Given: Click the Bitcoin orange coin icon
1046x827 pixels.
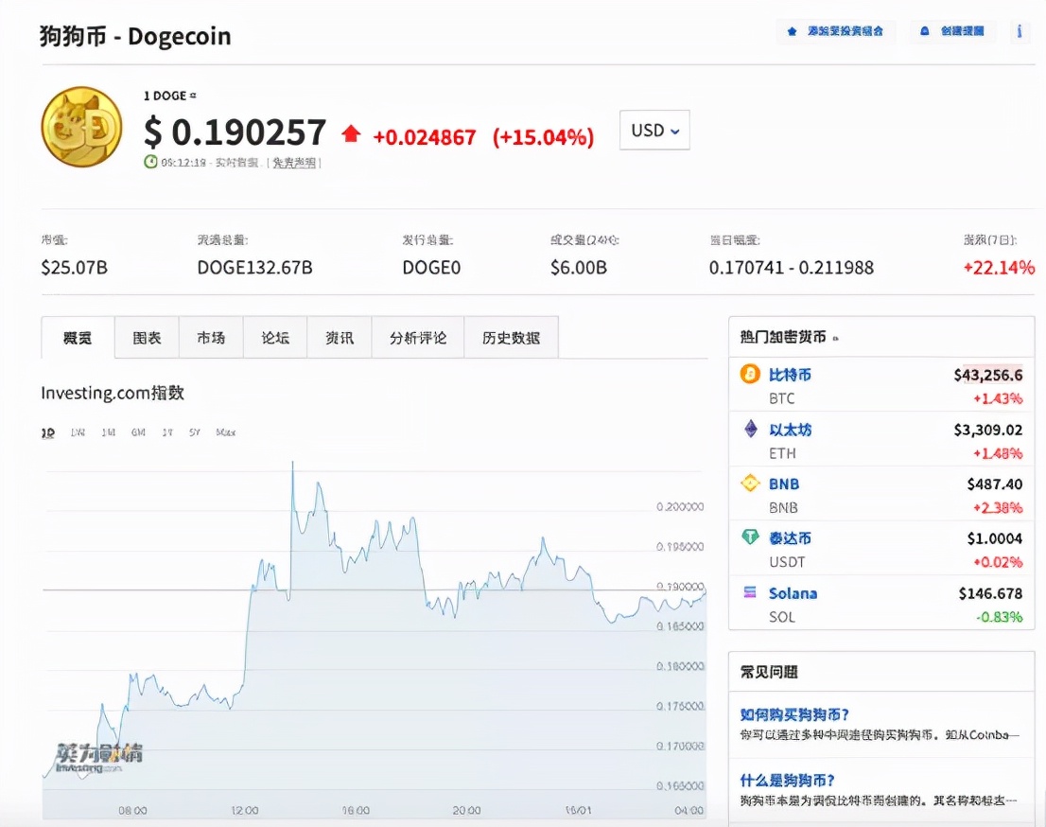Looking at the screenshot, I should point(749,375).
